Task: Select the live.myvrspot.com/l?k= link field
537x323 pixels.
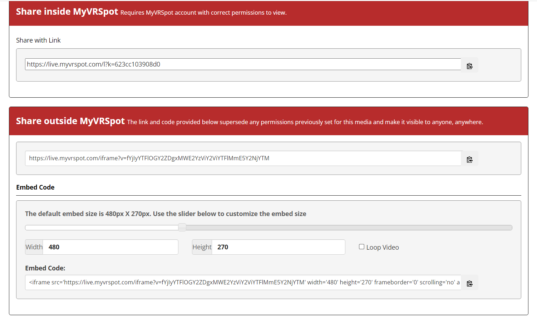Action: coord(243,64)
